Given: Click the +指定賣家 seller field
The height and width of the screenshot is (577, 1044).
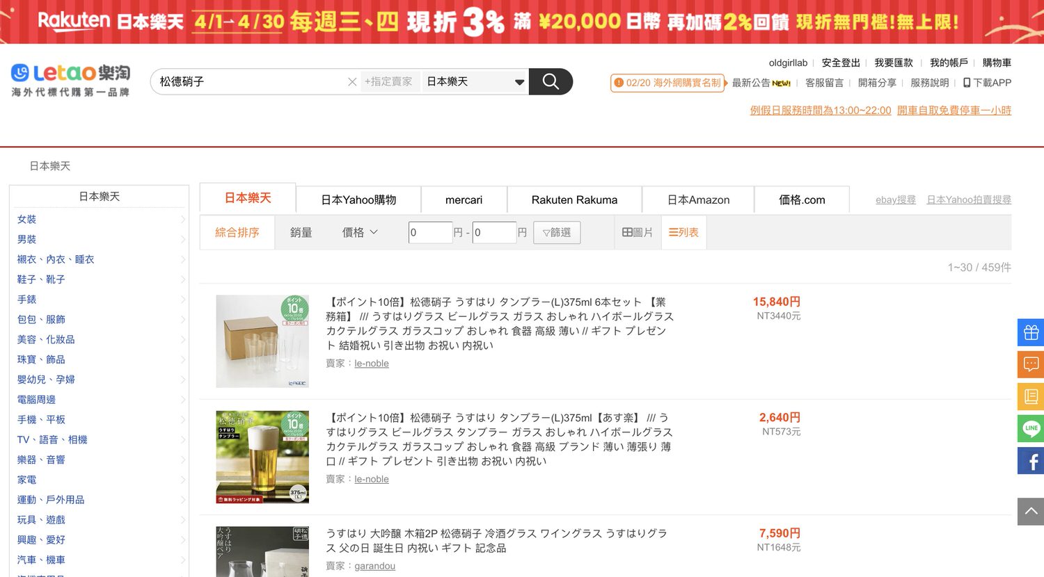Looking at the screenshot, I should pos(390,82).
